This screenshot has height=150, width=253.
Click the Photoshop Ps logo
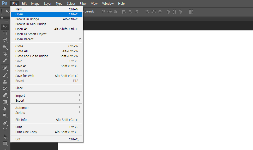[5, 3]
